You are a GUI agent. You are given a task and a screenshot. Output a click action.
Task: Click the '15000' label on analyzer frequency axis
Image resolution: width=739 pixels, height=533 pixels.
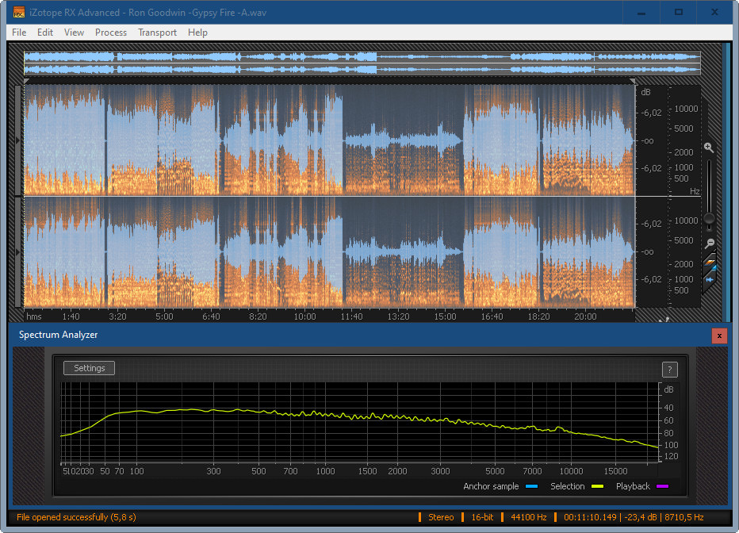(615, 471)
